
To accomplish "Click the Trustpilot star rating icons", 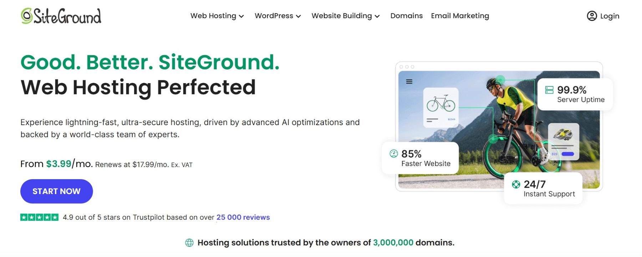I will coord(39,217).
